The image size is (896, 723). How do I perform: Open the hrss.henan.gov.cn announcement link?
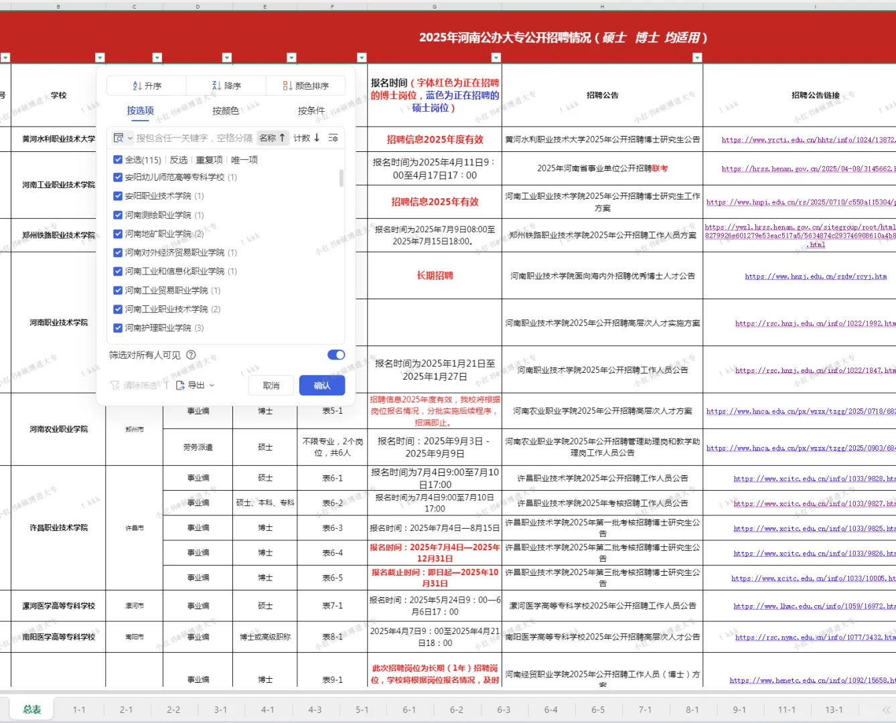pyautogui.click(x=808, y=169)
